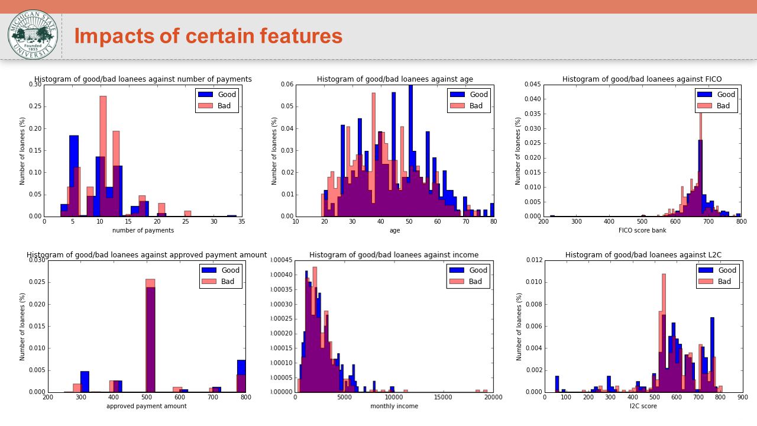Click y-axis label of the FICO chart
Screen dimensions: 757x426
(519, 150)
